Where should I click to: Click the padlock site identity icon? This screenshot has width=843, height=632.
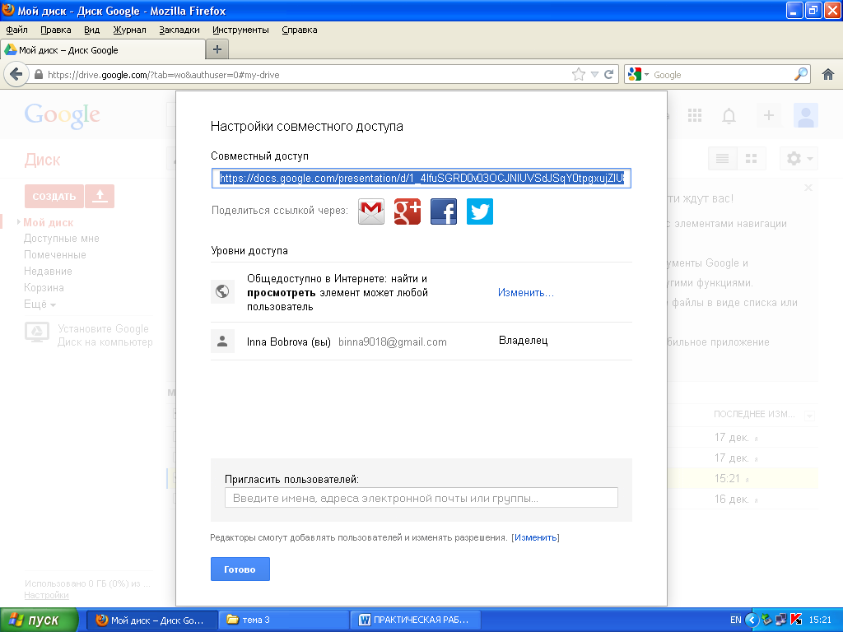point(38,74)
